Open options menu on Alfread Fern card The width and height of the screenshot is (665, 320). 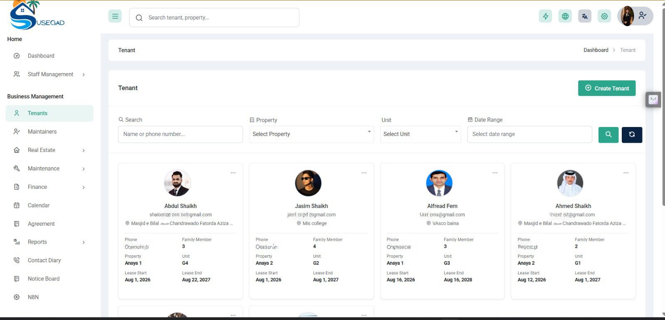(x=495, y=173)
